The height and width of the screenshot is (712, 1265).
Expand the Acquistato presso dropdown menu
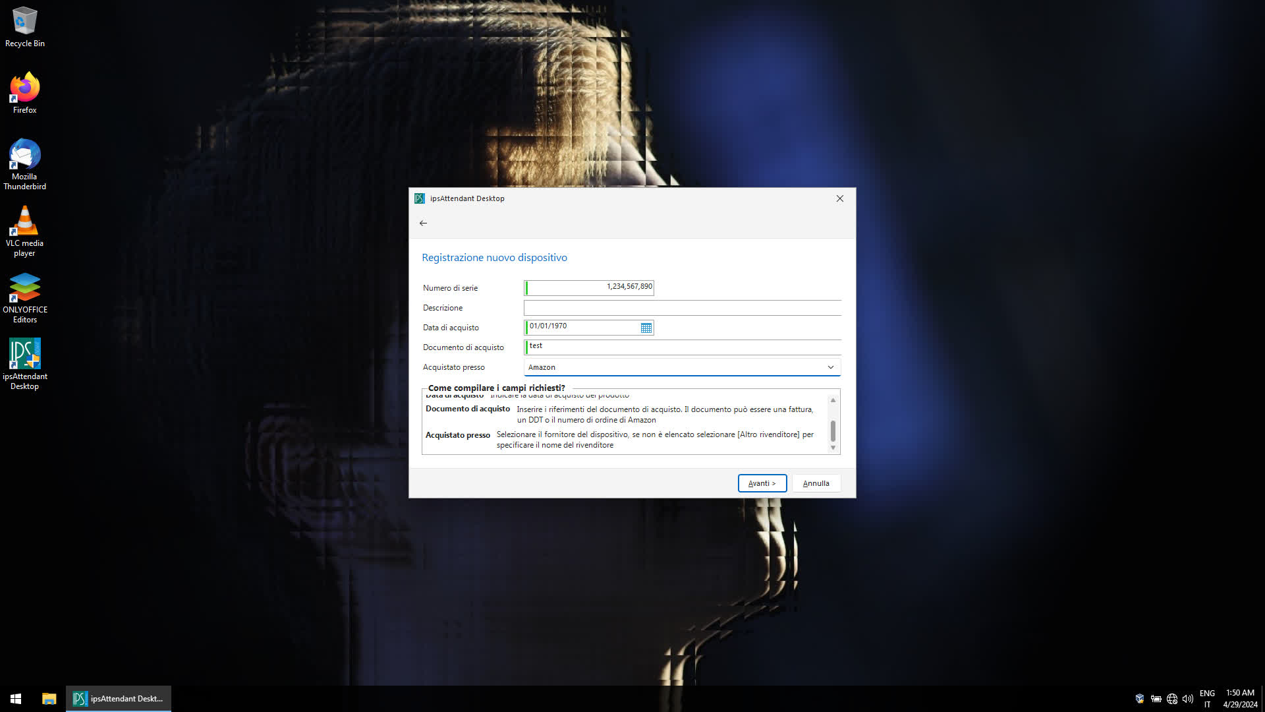pyautogui.click(x=831, y=367)
